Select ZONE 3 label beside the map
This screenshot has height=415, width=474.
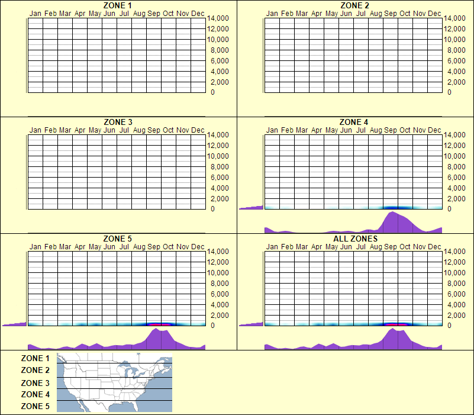(x=35, y=383)
